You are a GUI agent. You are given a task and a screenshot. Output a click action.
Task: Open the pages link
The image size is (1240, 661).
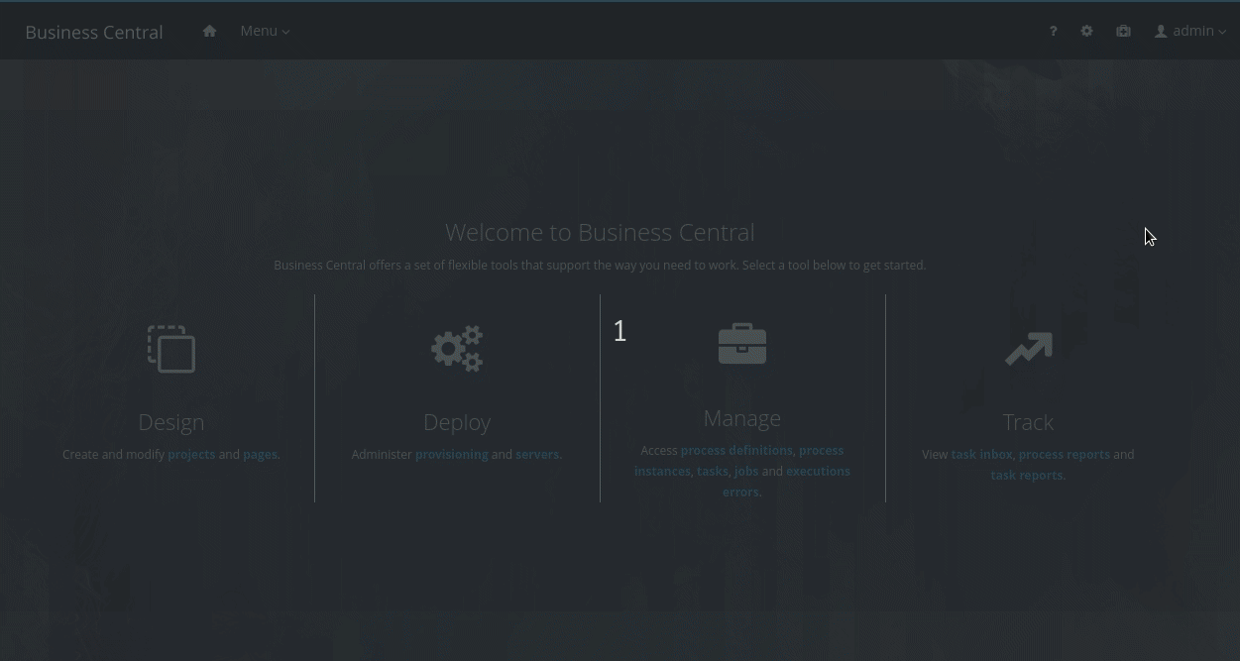261,454
